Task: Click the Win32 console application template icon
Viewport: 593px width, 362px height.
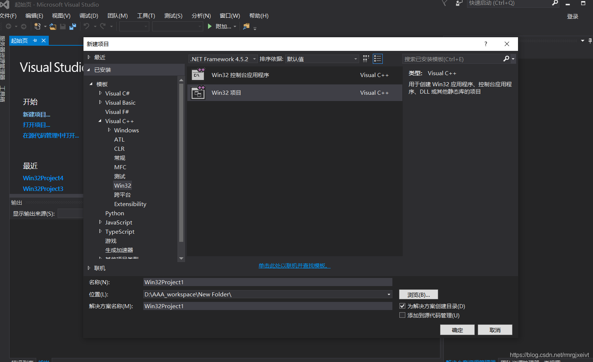Action: (198, 75)
